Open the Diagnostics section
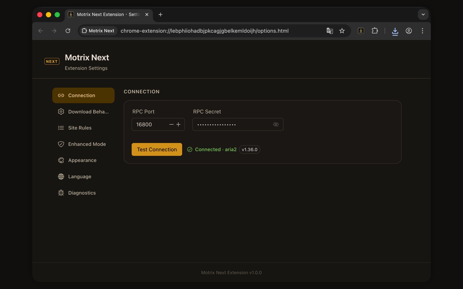463x289 pixels. (x=83, y=193)
